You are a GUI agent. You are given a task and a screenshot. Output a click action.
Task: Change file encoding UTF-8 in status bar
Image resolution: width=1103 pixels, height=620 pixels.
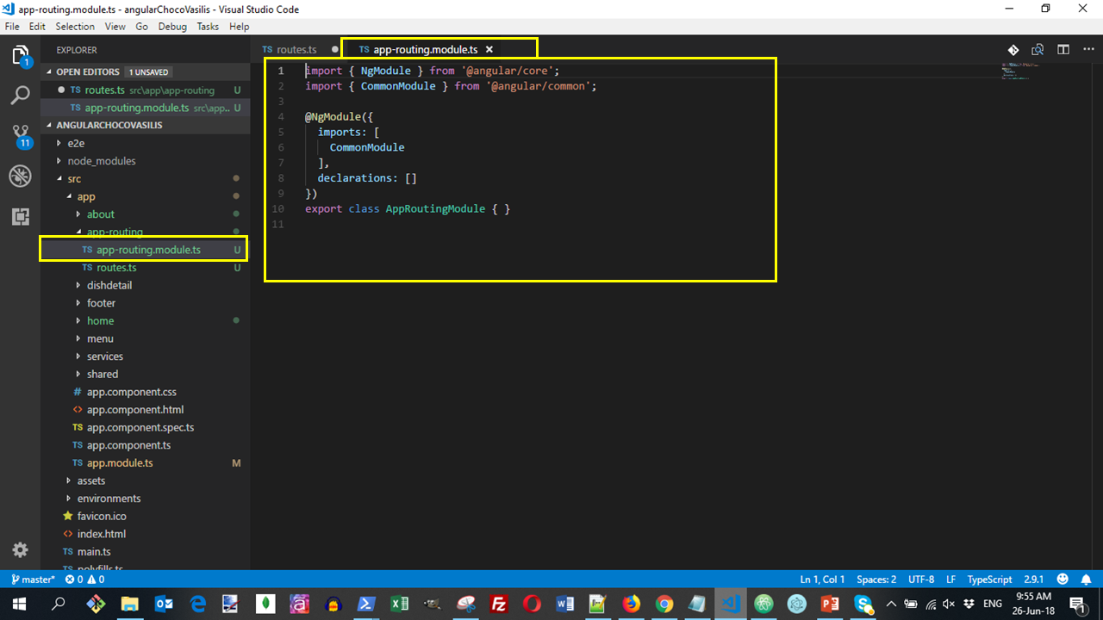click(920, 580)
